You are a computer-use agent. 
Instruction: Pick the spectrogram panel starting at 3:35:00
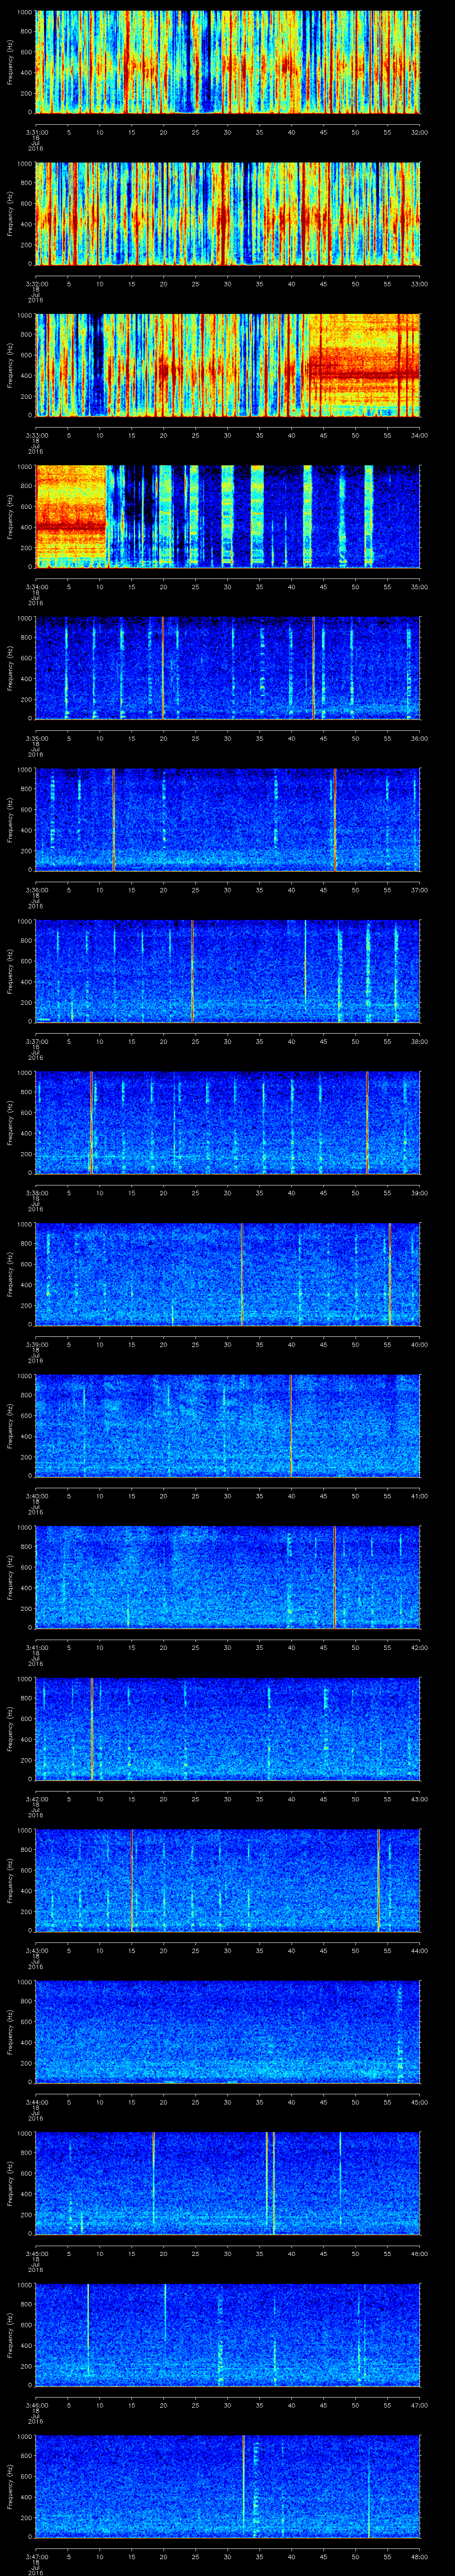click(228, 668)
